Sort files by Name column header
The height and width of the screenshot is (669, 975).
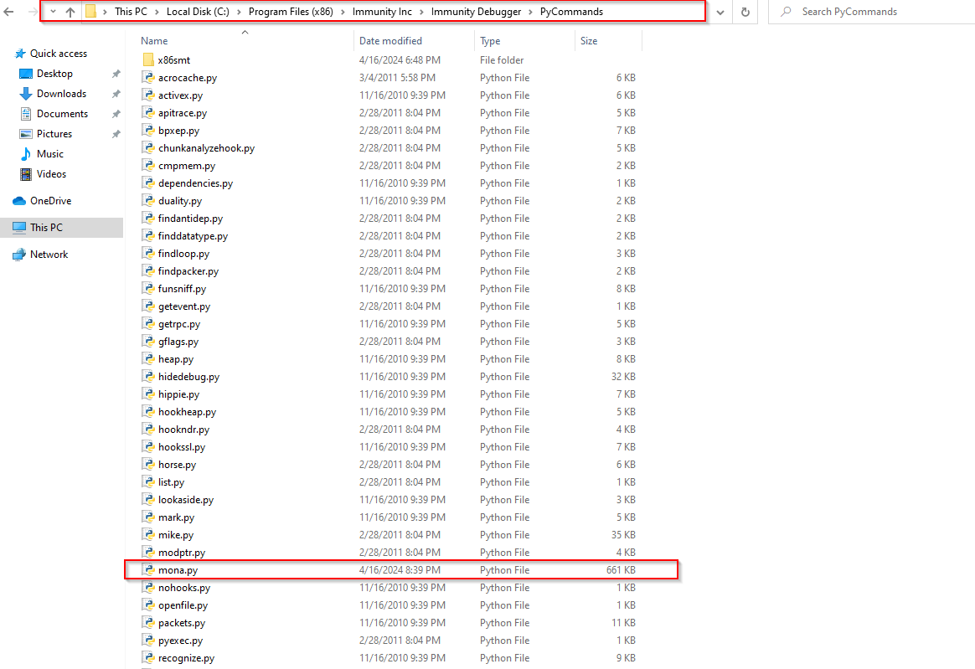154,40
